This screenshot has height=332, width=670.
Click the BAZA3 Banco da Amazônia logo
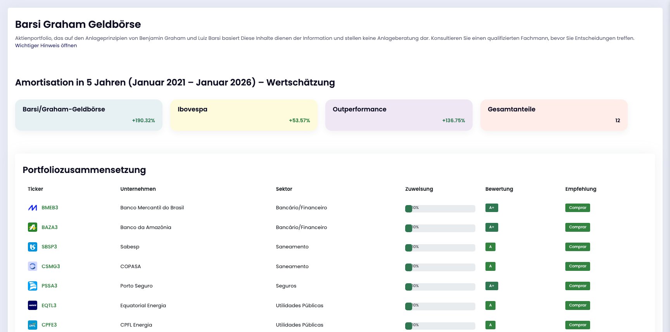tap(33, 227)
